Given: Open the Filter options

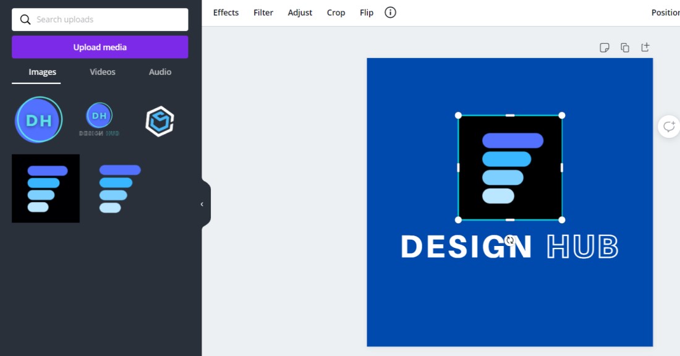Looking at the screenshot, I should pyautogui.click(x=263, y=12).
